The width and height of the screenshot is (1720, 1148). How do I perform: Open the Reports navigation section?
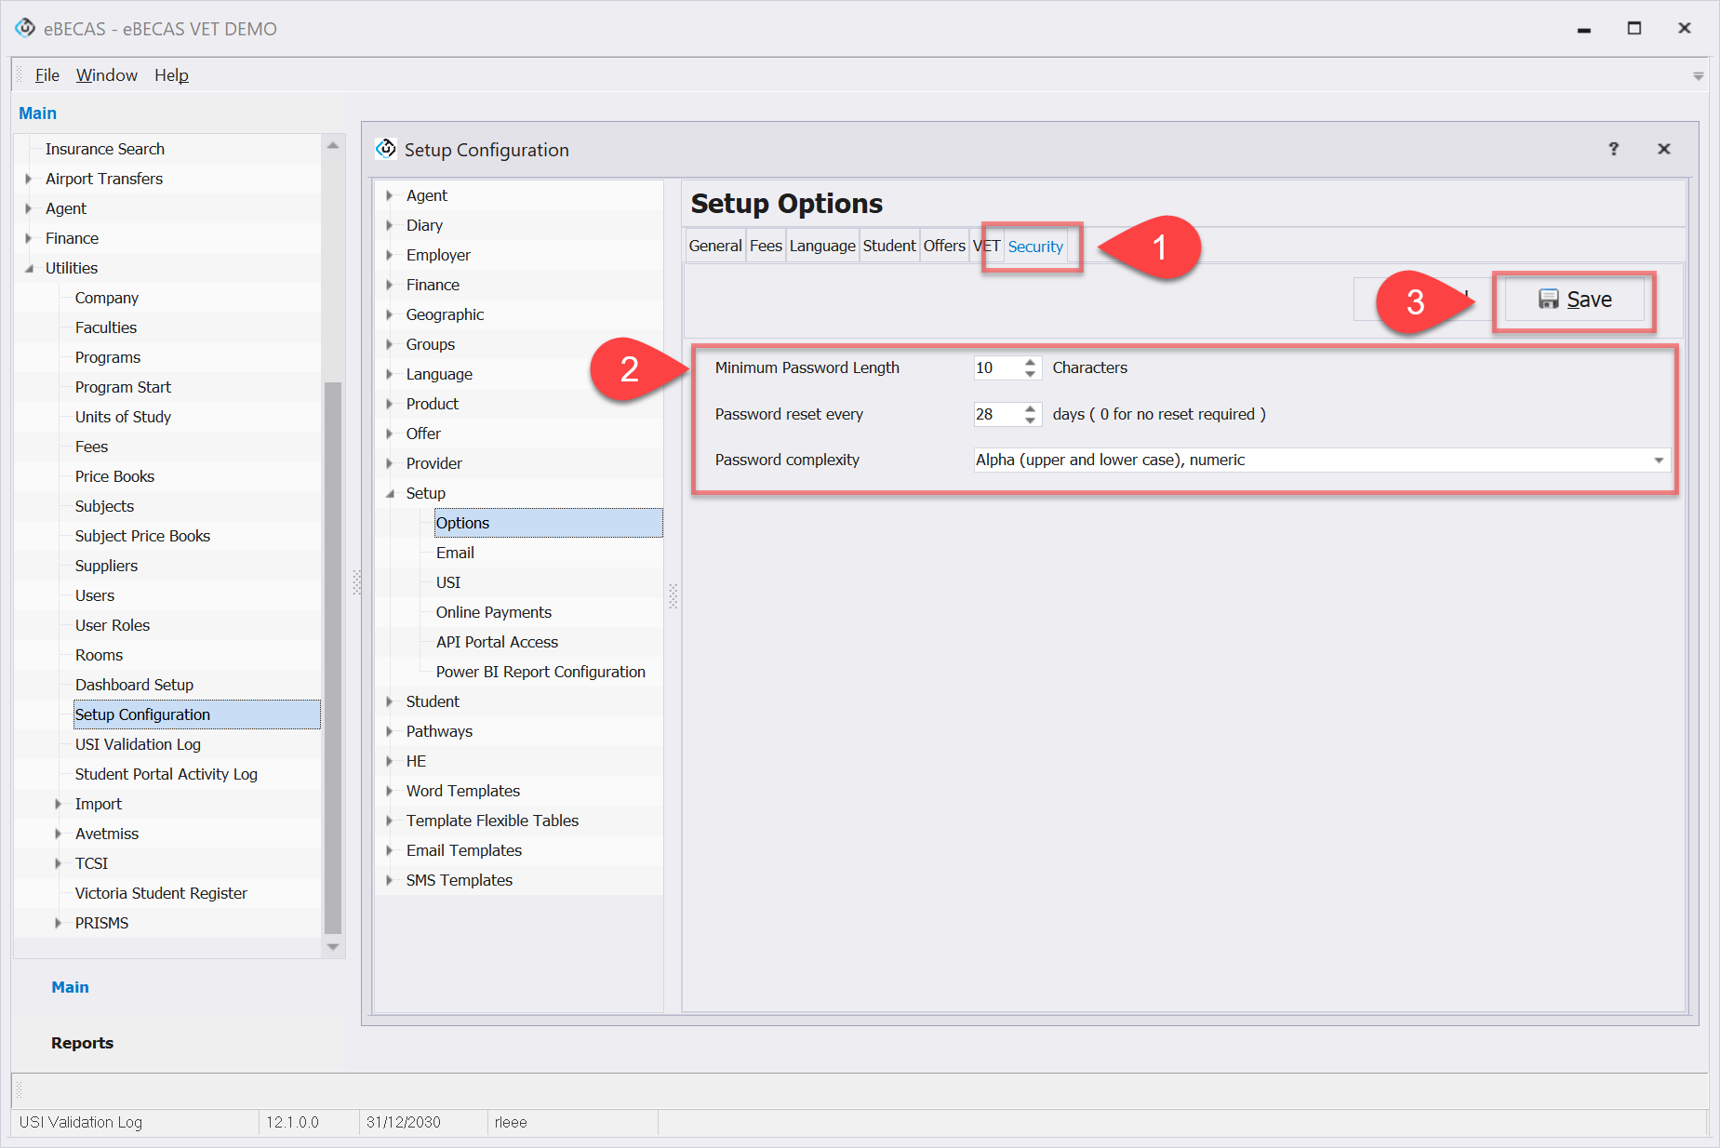tap(82, 1043)
